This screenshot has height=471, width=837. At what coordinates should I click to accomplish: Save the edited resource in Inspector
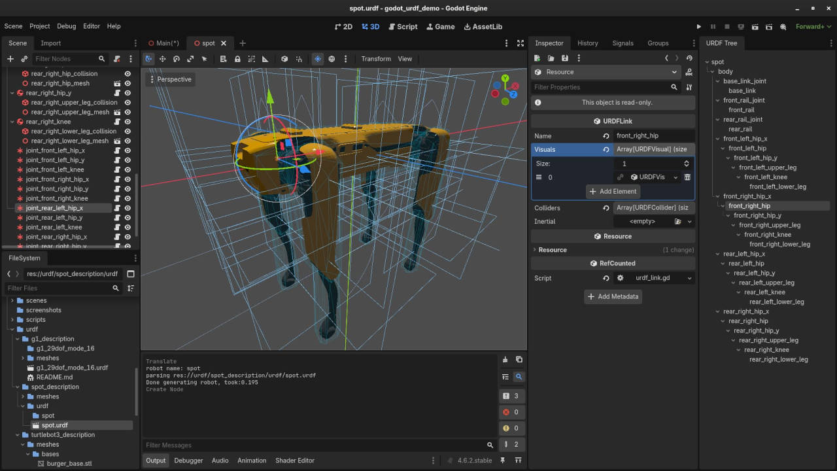point(565,58)
